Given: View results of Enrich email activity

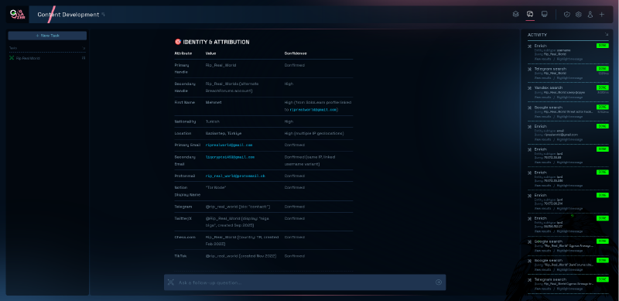Looking at the screenshot, I should coord(543,139).
